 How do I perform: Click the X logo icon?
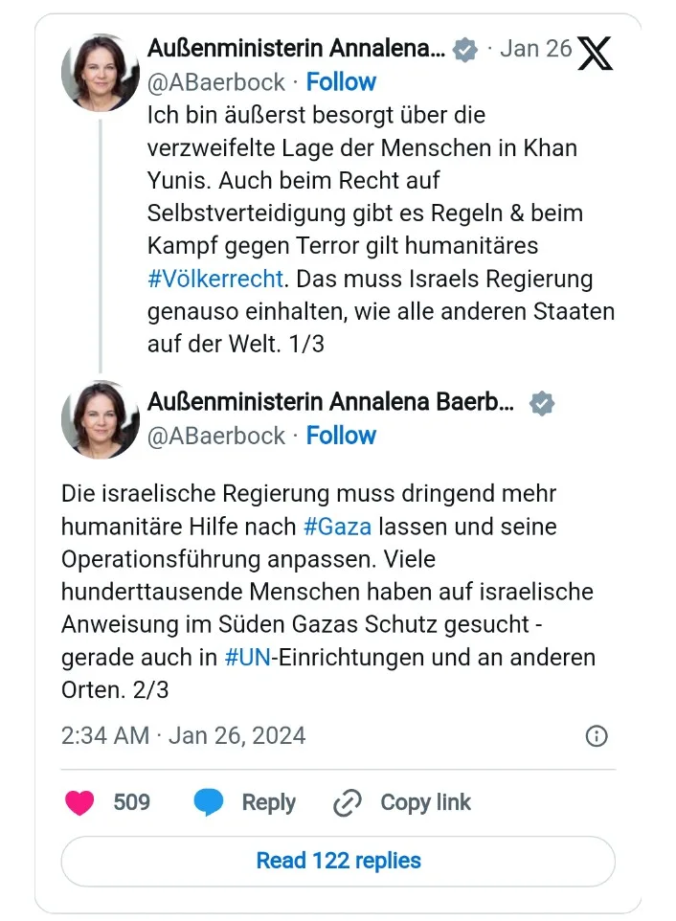pyautogui.click(x=595, y=54)
